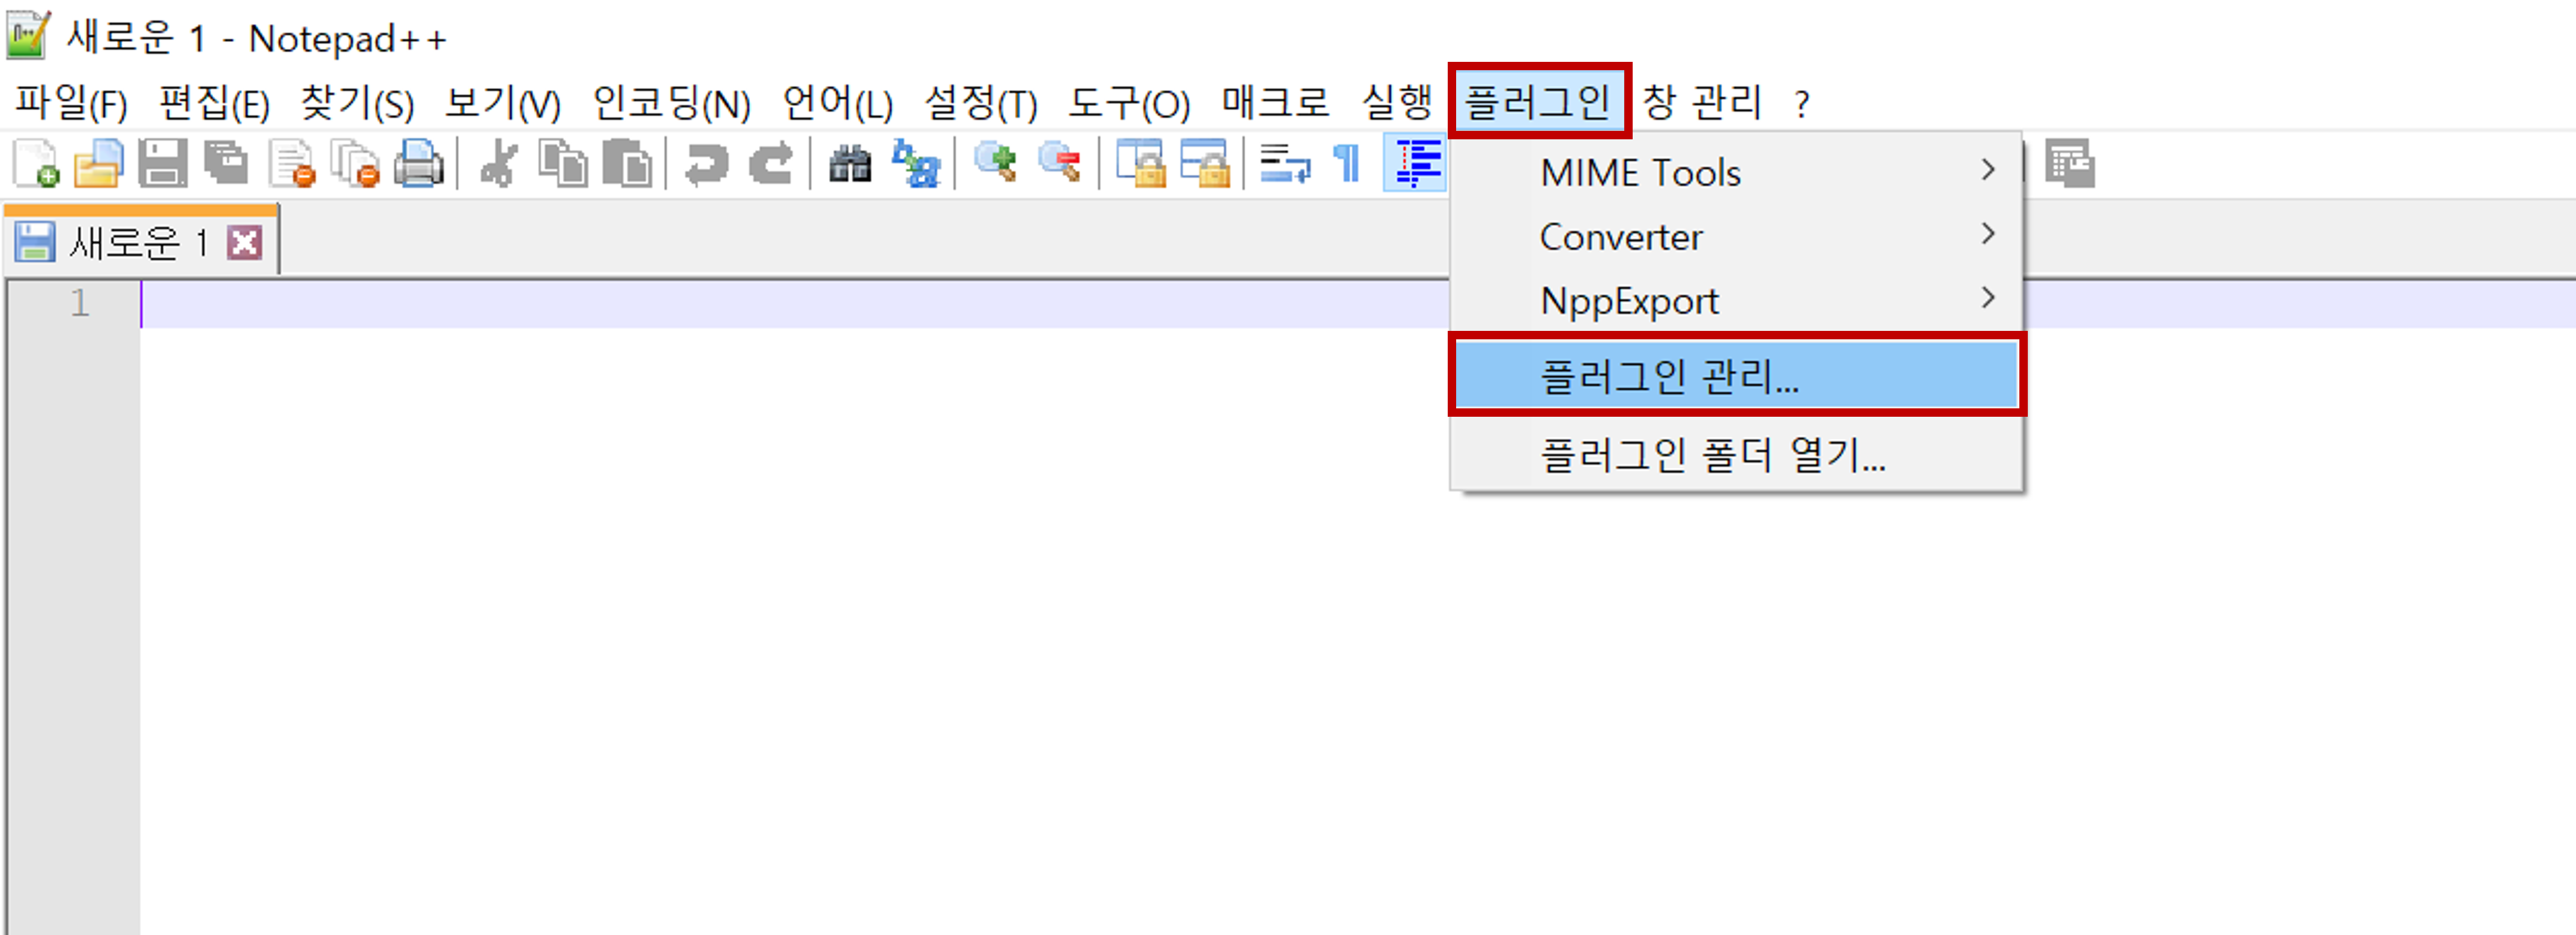Click the Zoom In magnifier icon
2576x935 pixels.
click(996, 163)
